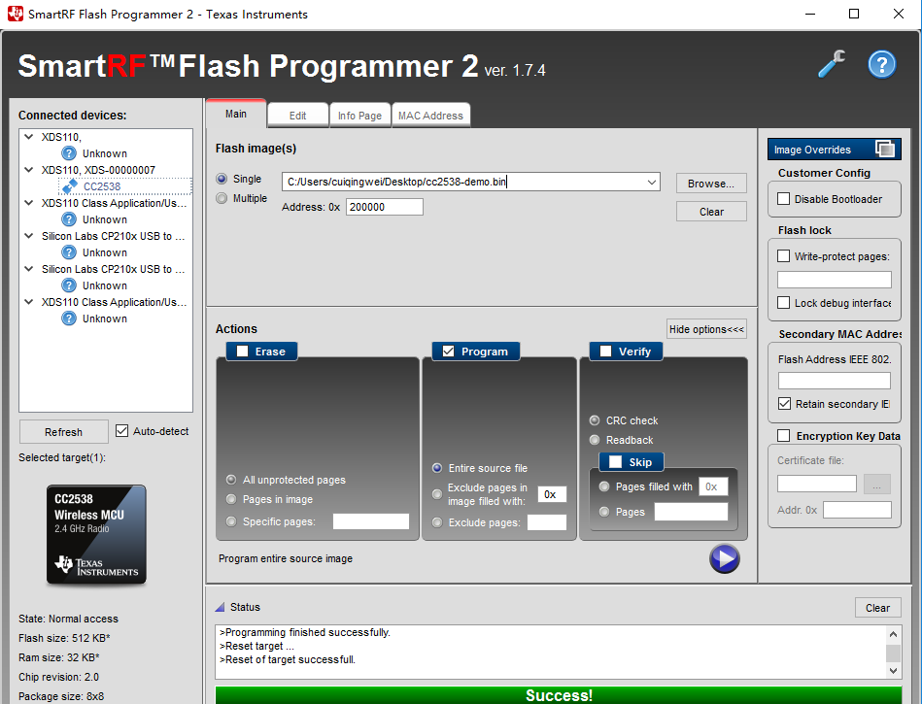922x704 pixels.
Task: Switch to the MAC Address tab
Action: [x=430, y=116]
